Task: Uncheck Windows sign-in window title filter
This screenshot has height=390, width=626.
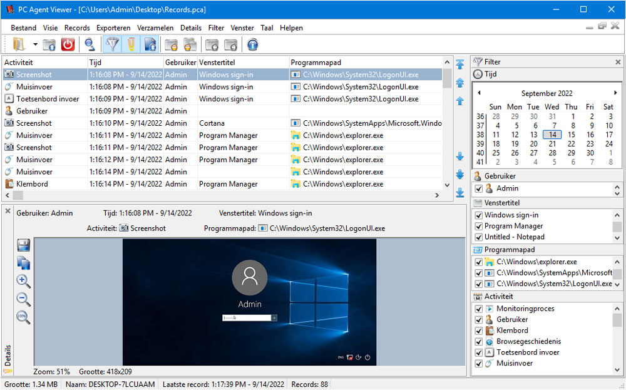Action: click(479, 215)
